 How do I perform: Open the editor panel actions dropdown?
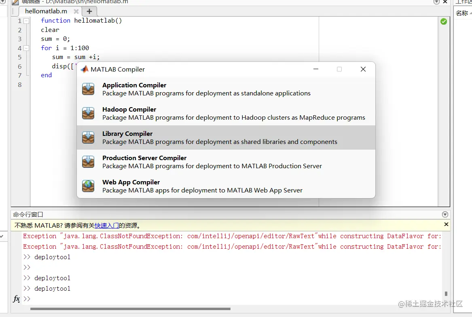click(436, 2)
